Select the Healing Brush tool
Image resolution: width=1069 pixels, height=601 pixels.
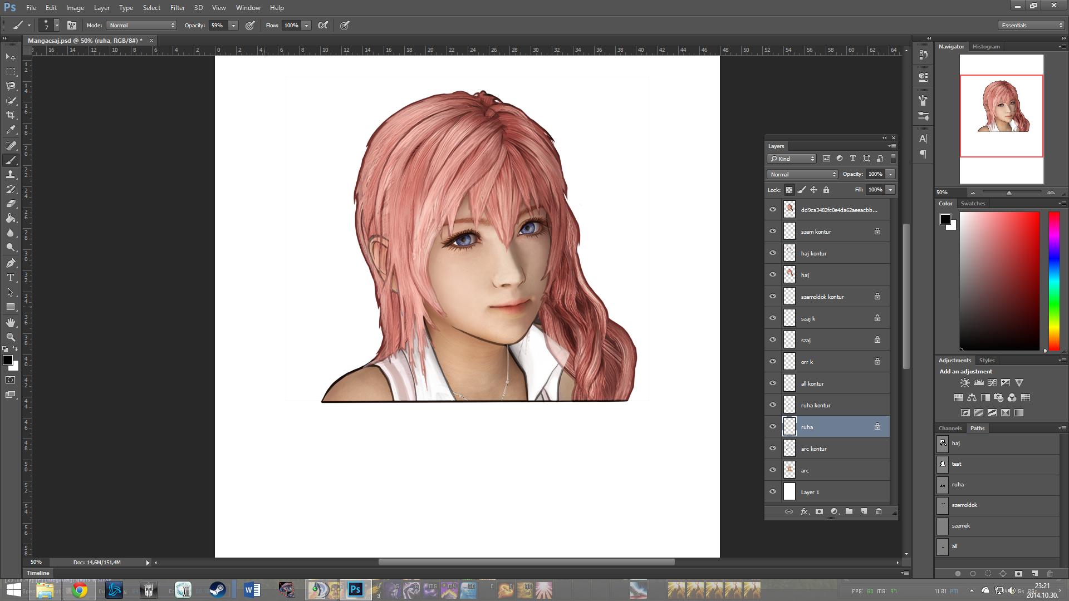[x=11, y=146]
